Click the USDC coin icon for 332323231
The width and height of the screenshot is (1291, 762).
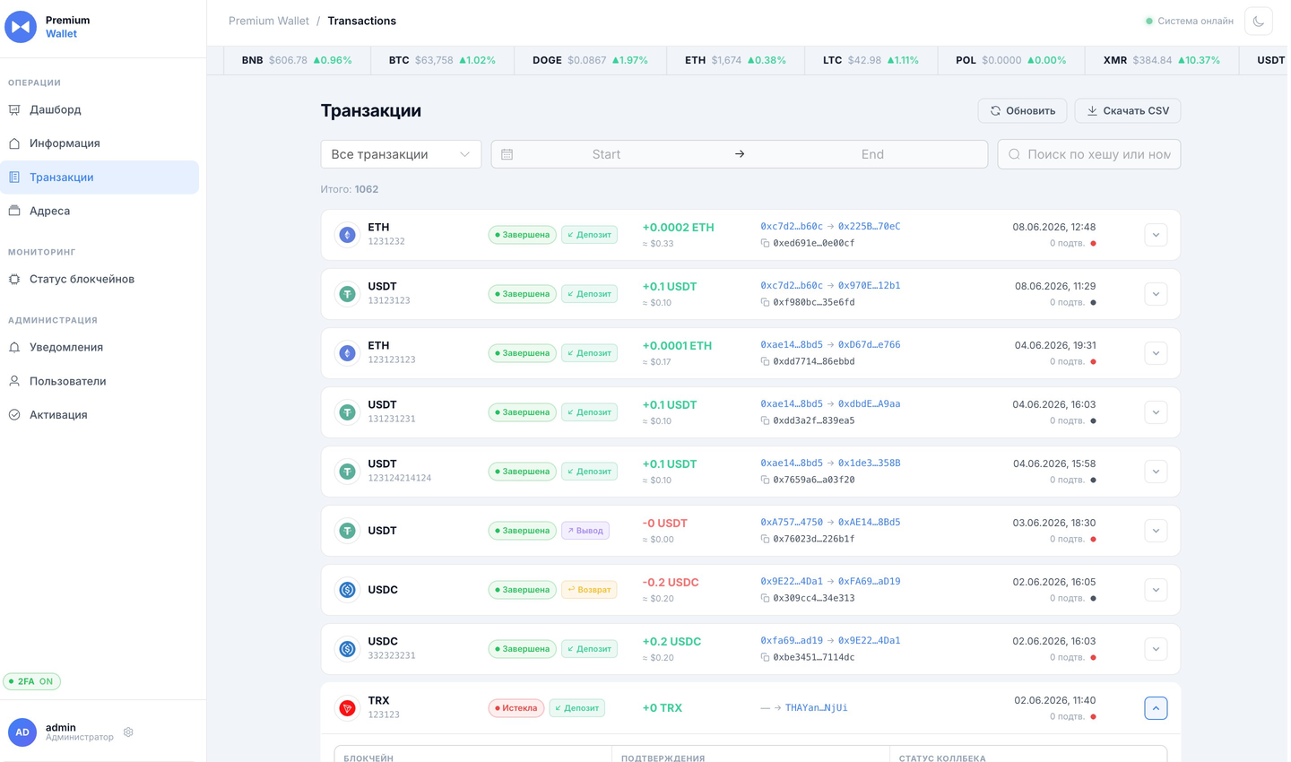pyautogui.click(x=347, y=649)
